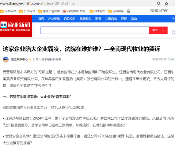Click the 信息聚焦中心 author avatar
This screenshot has width=175, height=151.
tap(6, 59)
